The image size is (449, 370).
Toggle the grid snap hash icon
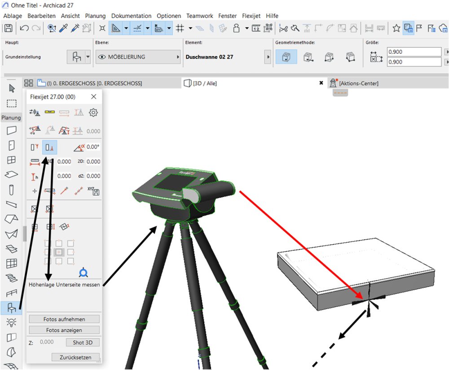click(180, 28)
